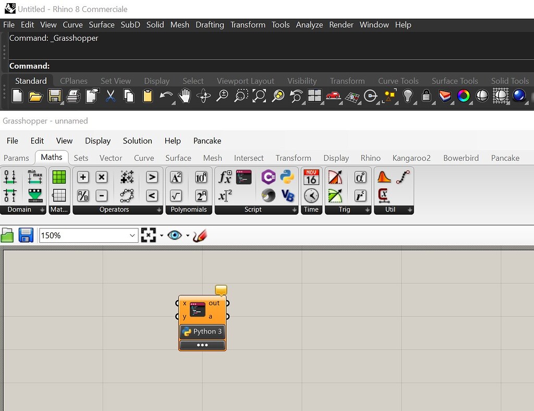Switch to the Params tab
The width and height of the screenshot is (534, 411).
(x=16, y=158)
